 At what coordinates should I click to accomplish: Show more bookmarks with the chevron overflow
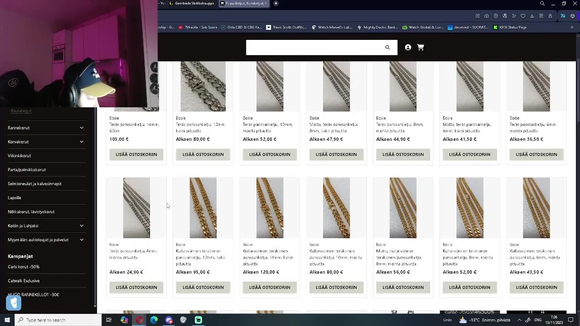(x=572, y=27)
